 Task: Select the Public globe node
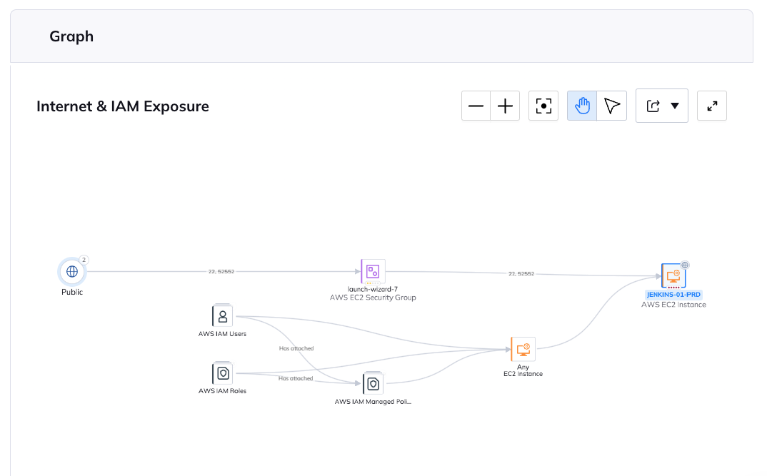pos(72,271)
